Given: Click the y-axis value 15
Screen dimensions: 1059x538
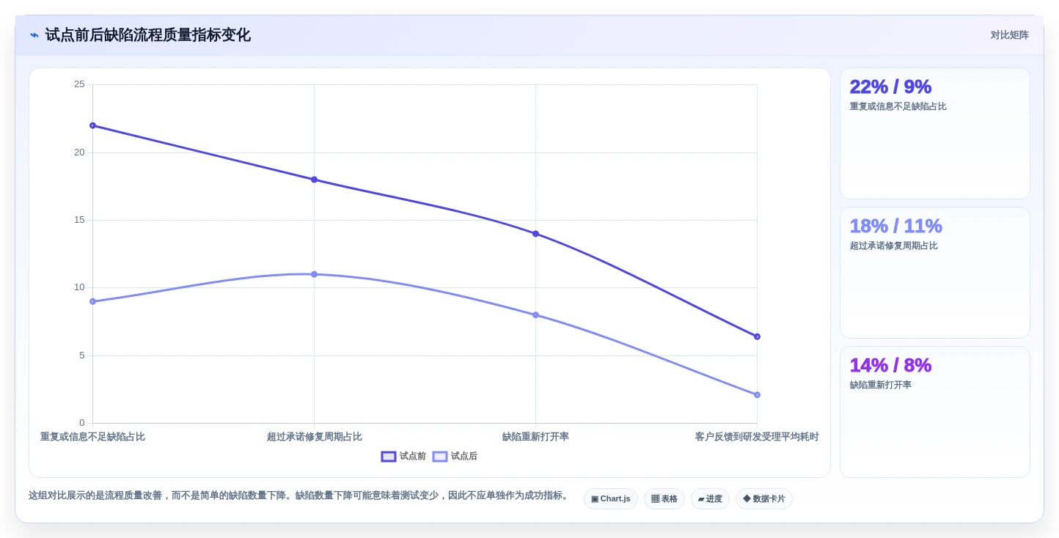Looking at the screenshot, I should click(79, 220).
